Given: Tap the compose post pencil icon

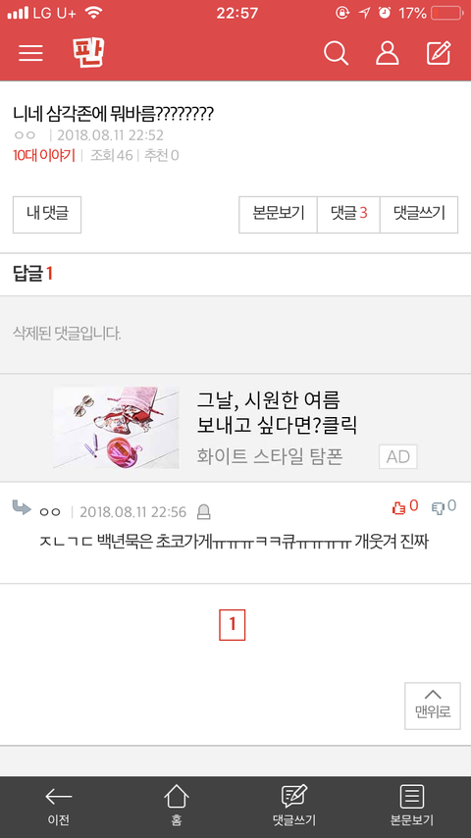Looking at the screenshot, I should pos(439,53).
